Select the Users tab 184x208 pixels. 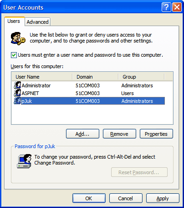coord(14,21)
